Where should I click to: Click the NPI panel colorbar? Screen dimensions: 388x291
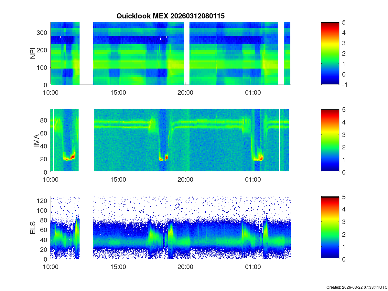click(330, 53)
